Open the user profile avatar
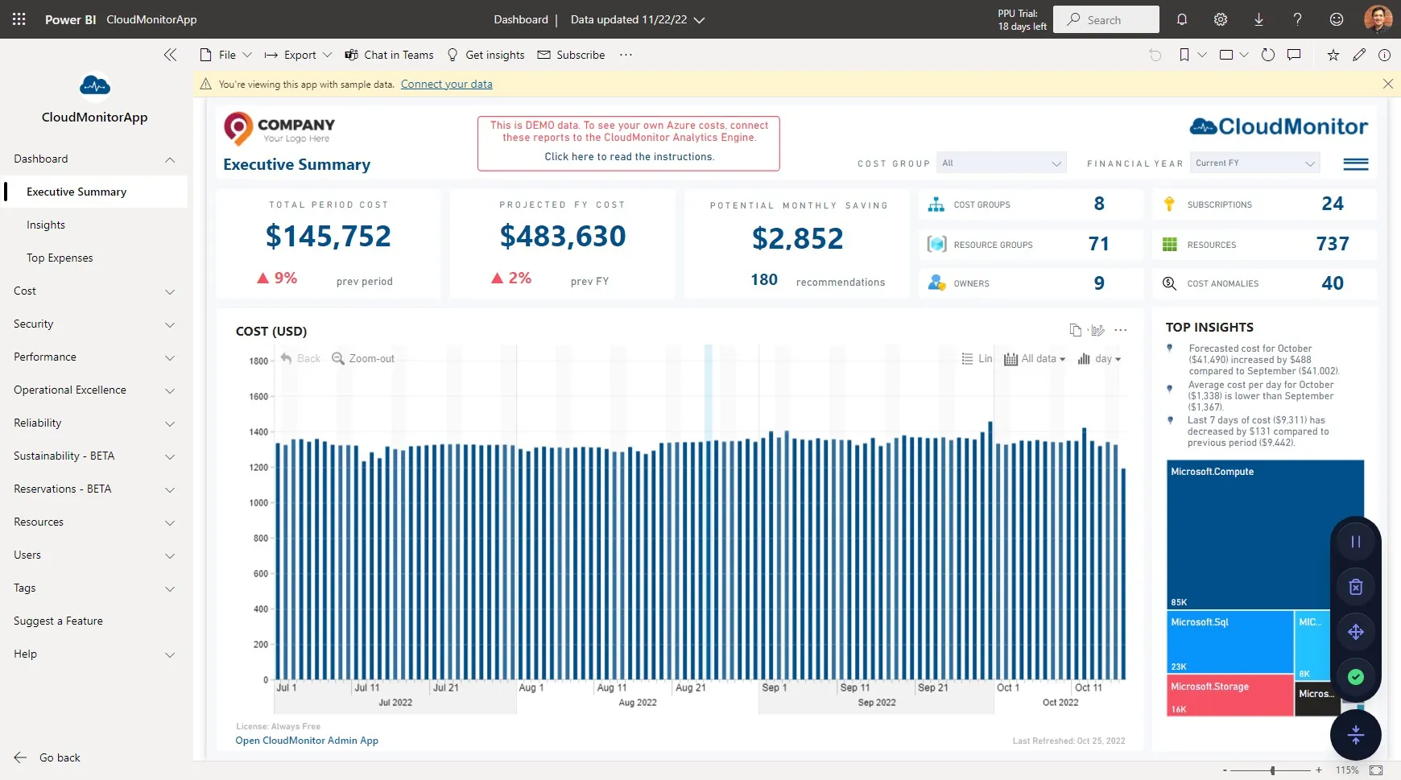 click(x=1378, y=19)
